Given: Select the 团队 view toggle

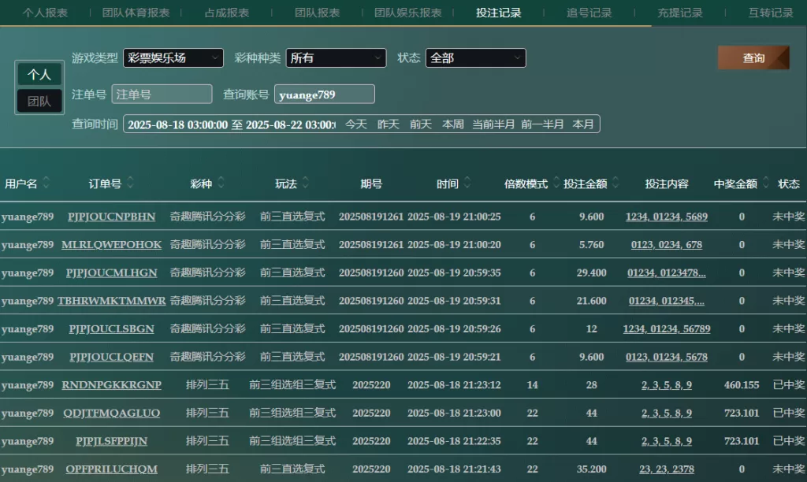Looking at the screenshot, I should (x=39, y=101).
